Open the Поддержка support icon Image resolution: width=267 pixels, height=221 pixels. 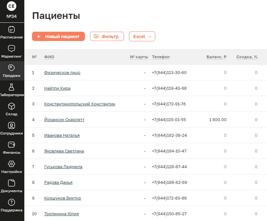point(12,202)
